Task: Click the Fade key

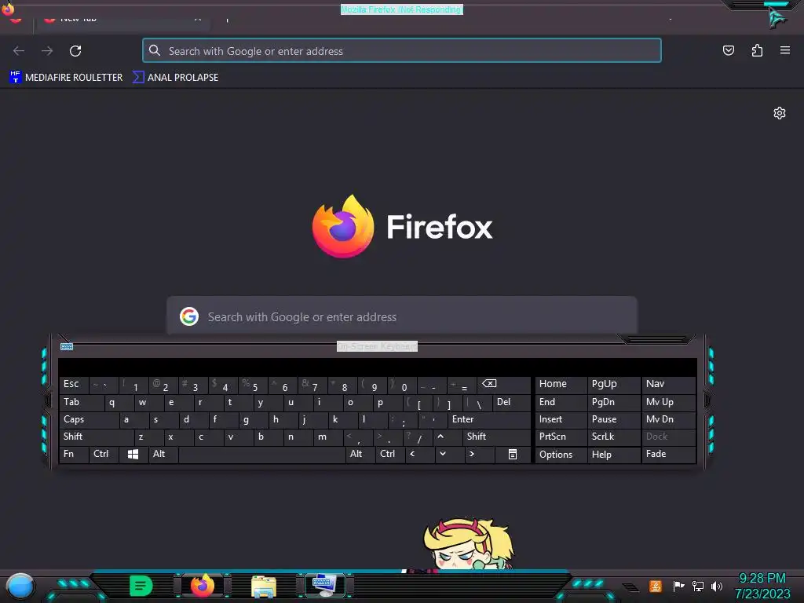Action: click(x=668, y=454)
